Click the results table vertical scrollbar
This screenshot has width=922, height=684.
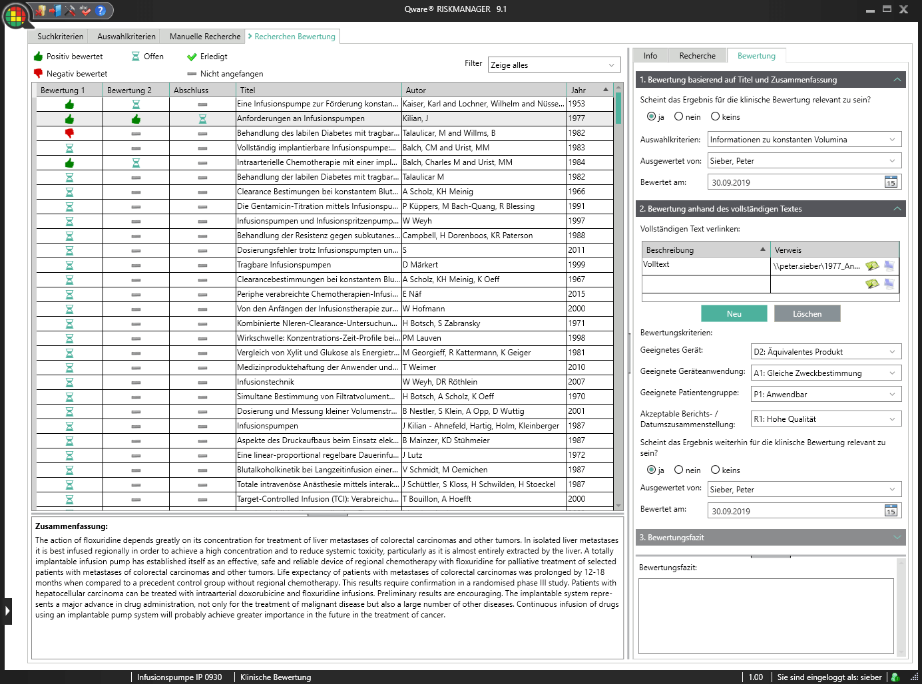[618, 296]
